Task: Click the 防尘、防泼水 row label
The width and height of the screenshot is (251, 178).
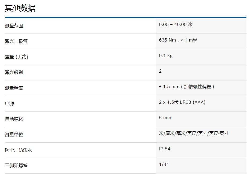Action: point(19,150)
